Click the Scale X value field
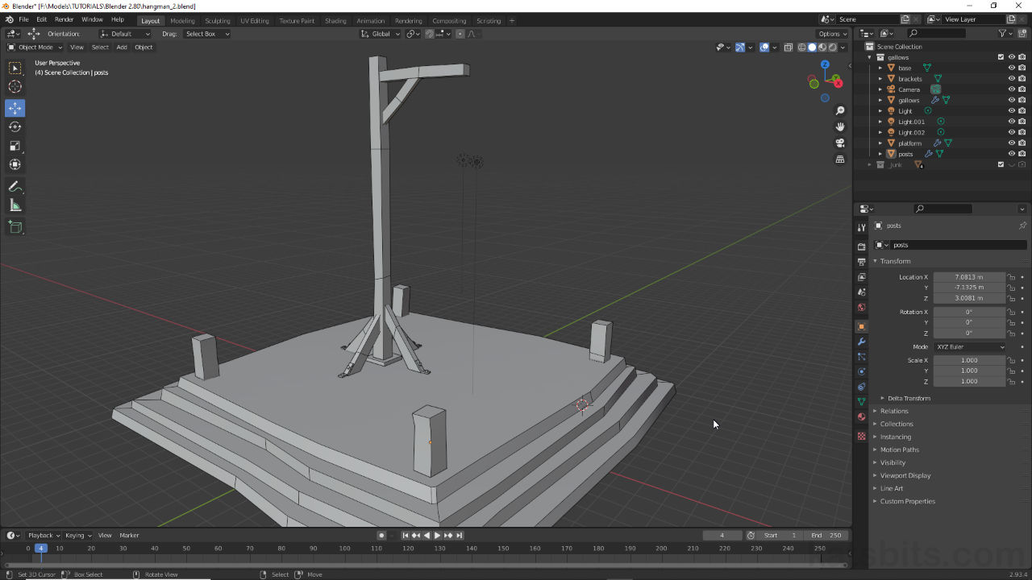 click(969, 360)
